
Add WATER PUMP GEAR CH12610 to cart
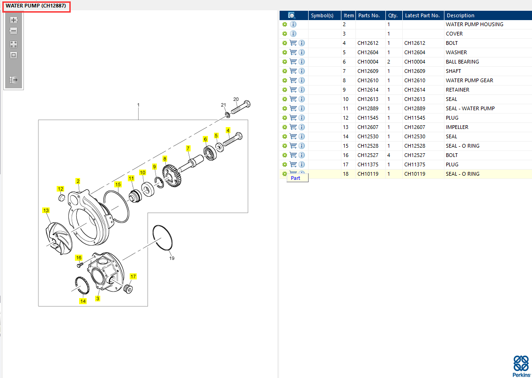click(294, 80)
